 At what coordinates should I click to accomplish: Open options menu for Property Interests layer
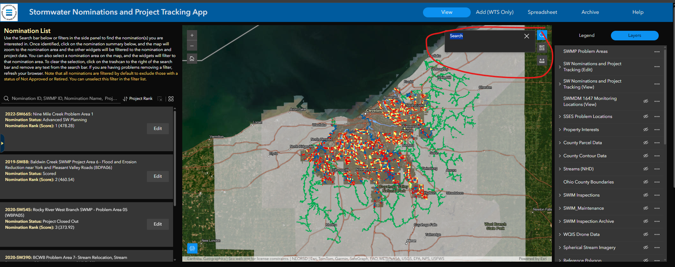657,130
